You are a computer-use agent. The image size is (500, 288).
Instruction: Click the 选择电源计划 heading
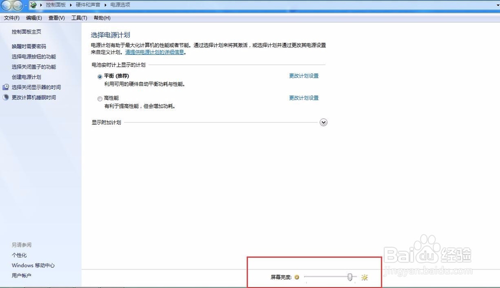tap(110, 35)
